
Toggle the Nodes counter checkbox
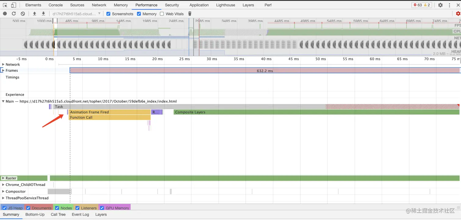[57, 208]
